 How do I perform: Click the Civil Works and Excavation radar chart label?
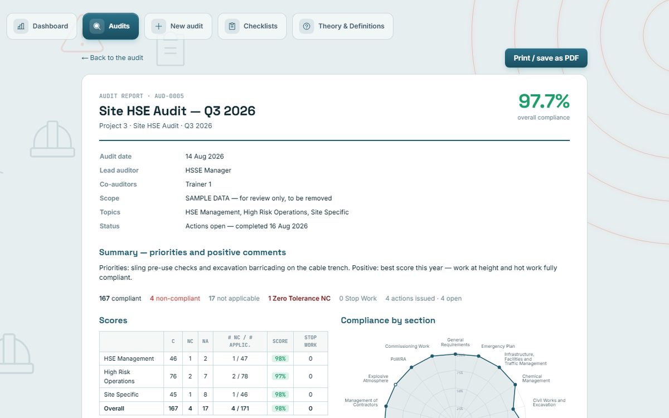coord(549,402)
